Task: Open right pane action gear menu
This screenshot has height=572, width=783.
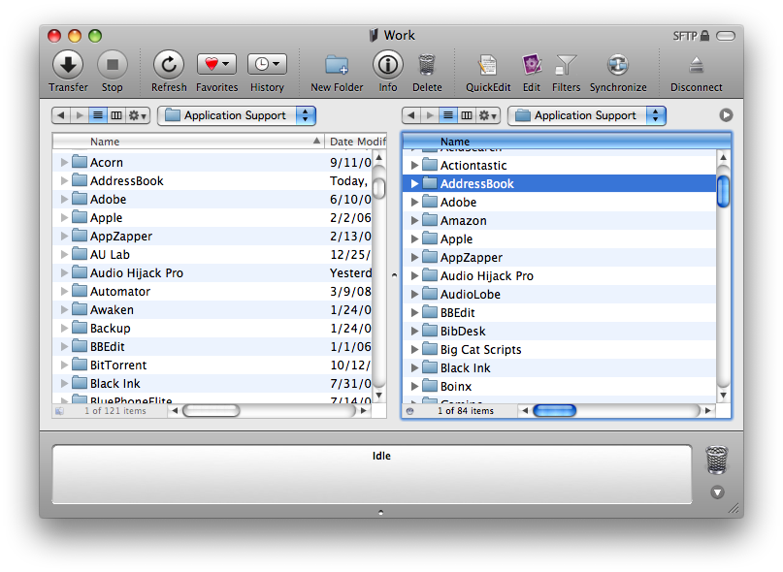Action: 487,115
